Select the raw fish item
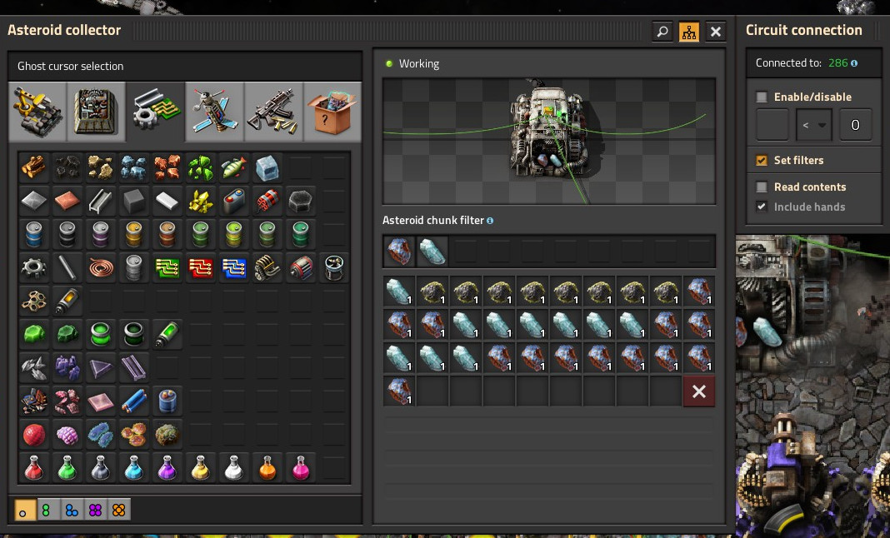Image resolution: width=890 pixels, height=538 pixels. [x=234, y=167]
